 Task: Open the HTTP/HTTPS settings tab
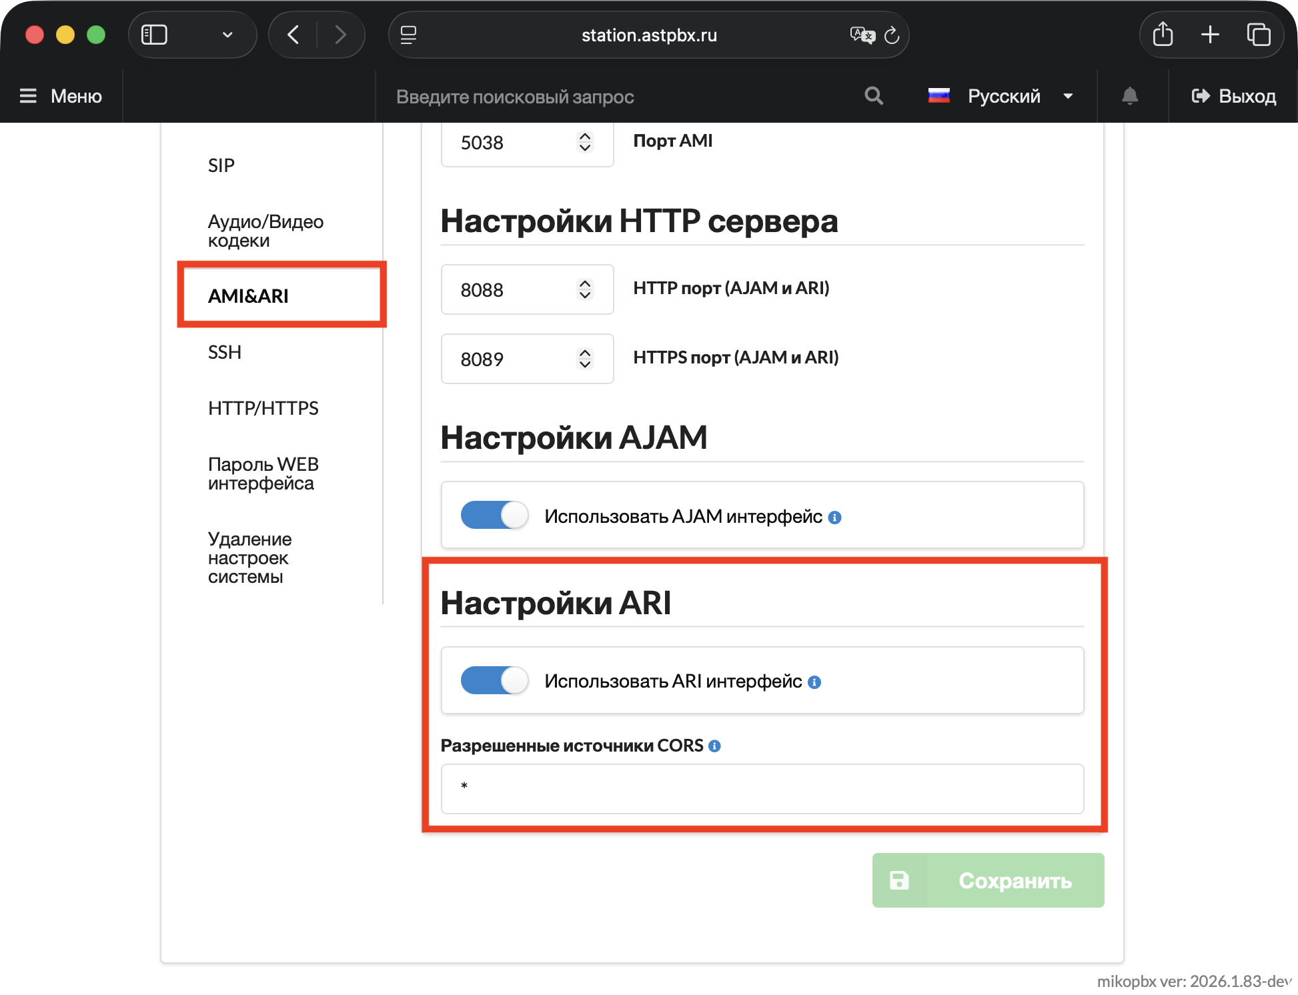pos(263,408)
